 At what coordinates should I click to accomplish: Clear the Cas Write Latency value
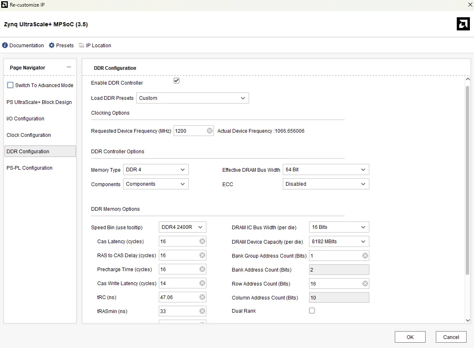coord(202,283)
